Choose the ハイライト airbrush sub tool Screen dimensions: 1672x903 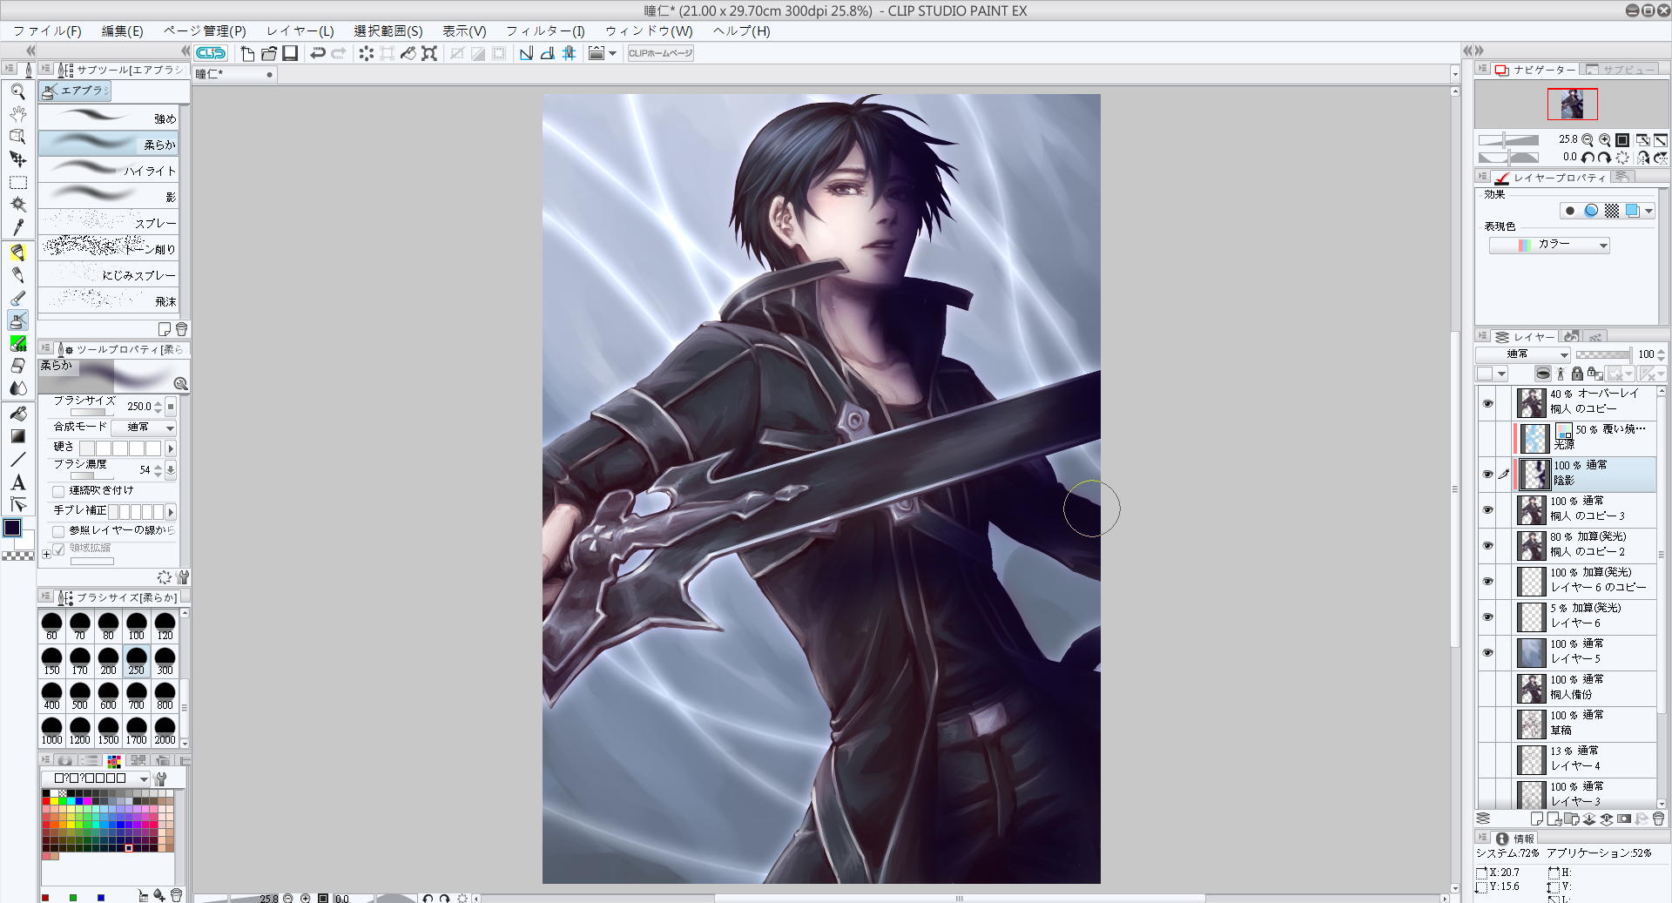pos(109,170)
